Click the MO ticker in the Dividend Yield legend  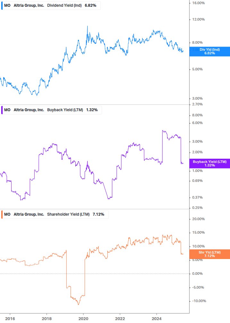point(7,5)
